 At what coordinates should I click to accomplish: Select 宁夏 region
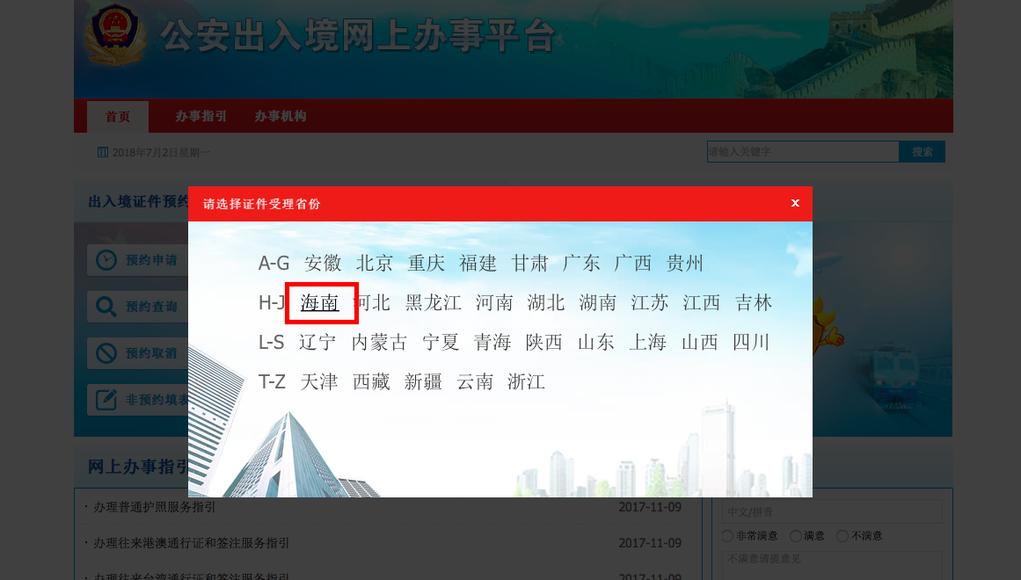(x=441, y=343)
